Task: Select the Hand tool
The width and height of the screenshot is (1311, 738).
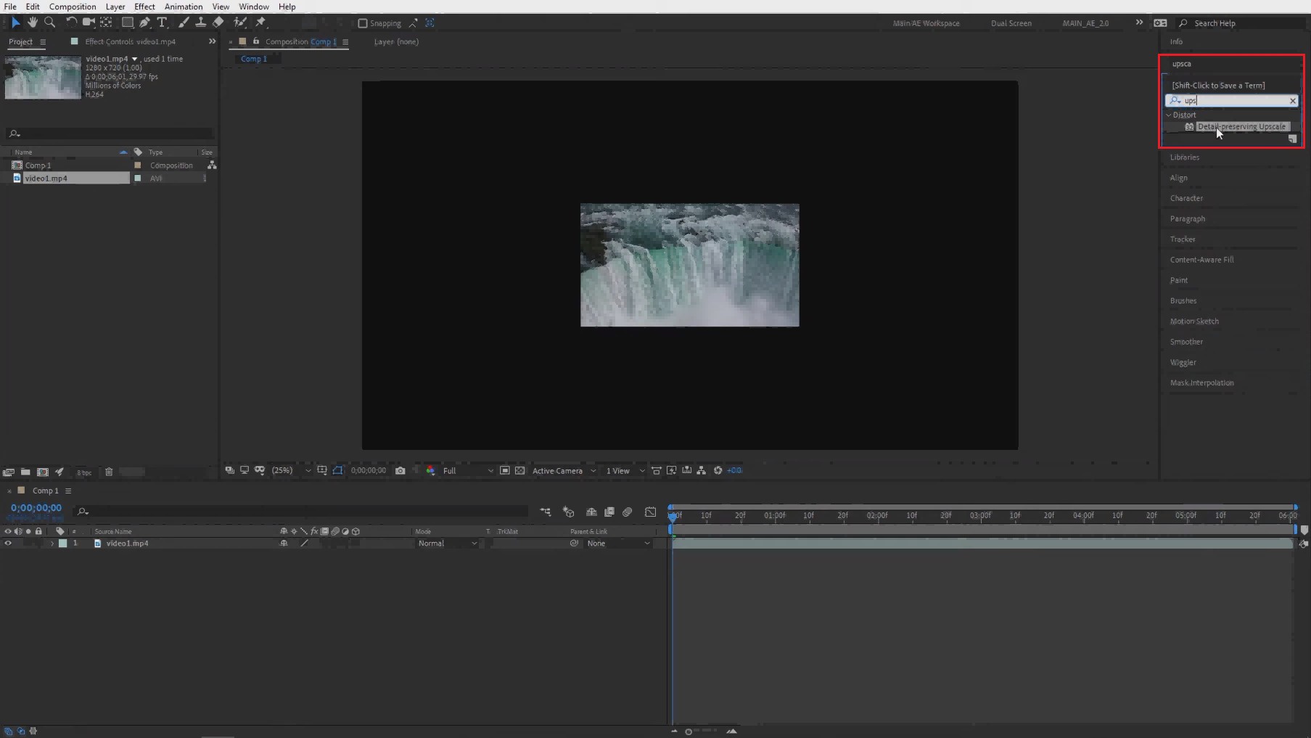Action: click(33, 22)
